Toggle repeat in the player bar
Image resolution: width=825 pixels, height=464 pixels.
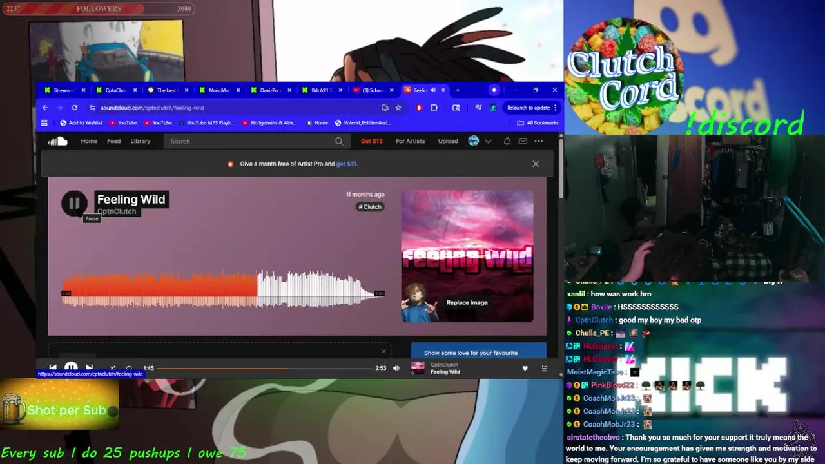click(129, 368)
